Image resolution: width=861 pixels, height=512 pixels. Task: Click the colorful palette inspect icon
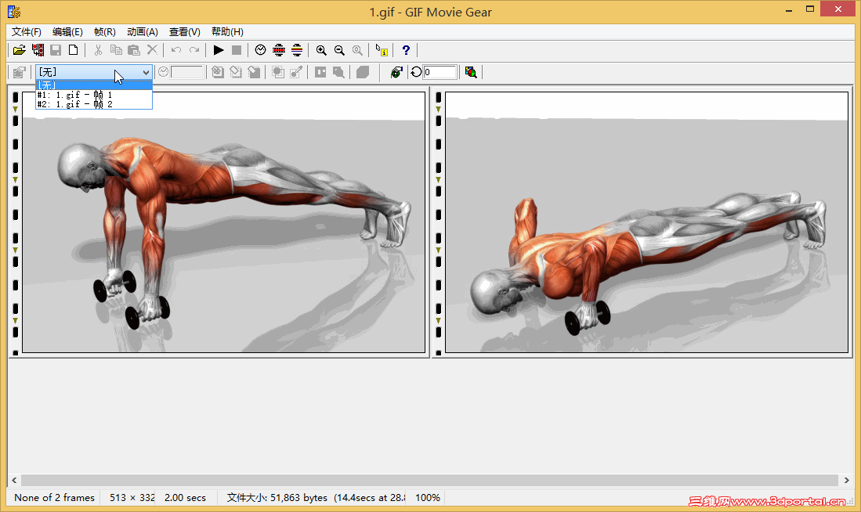click(x=471, y=73)
